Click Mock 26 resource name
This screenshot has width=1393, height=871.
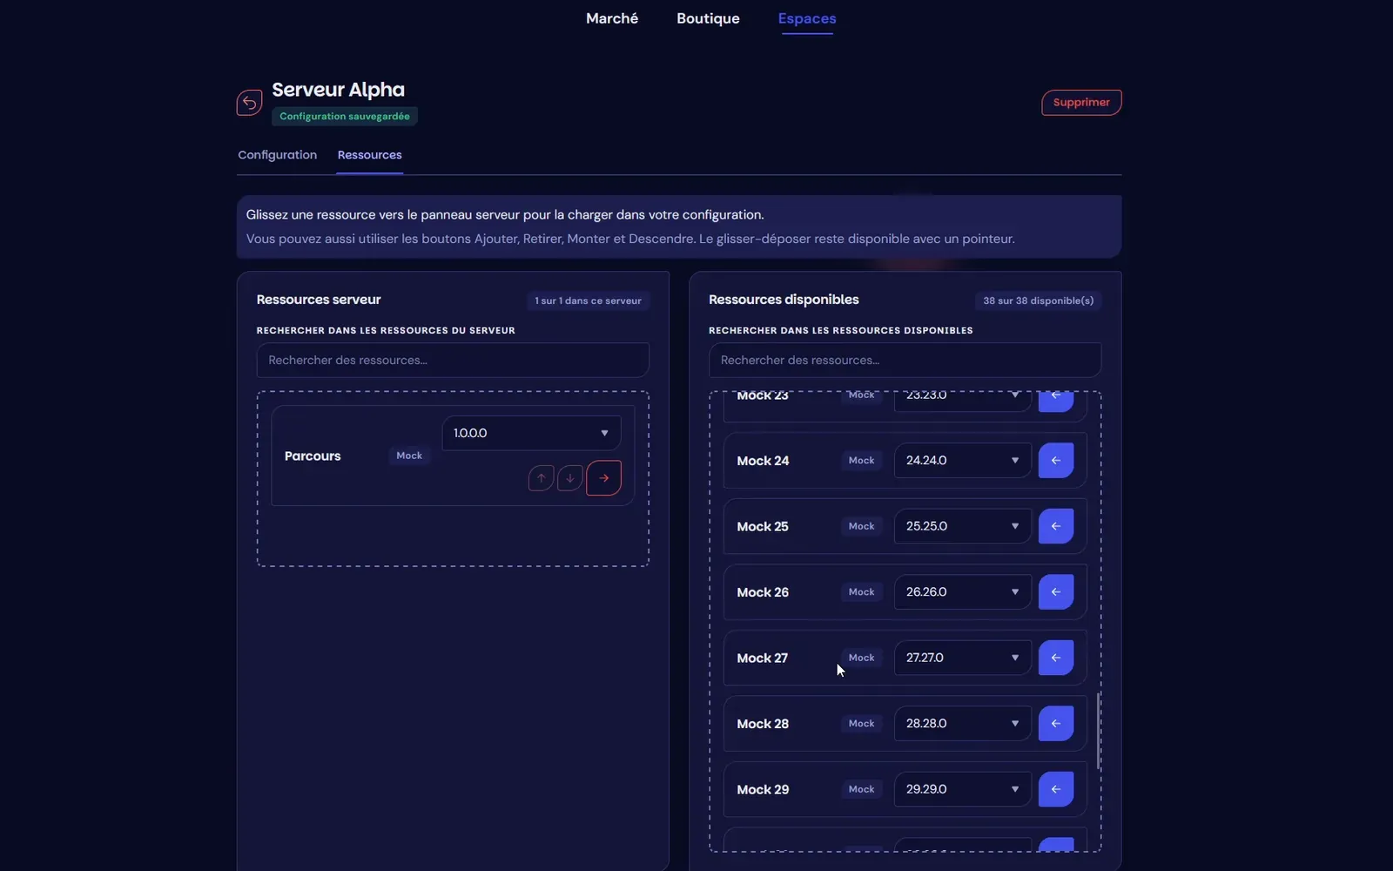(763, 592)
